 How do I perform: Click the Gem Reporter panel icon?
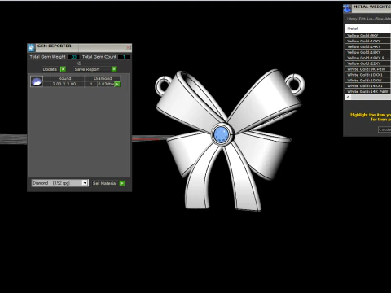tap(31, 47)
